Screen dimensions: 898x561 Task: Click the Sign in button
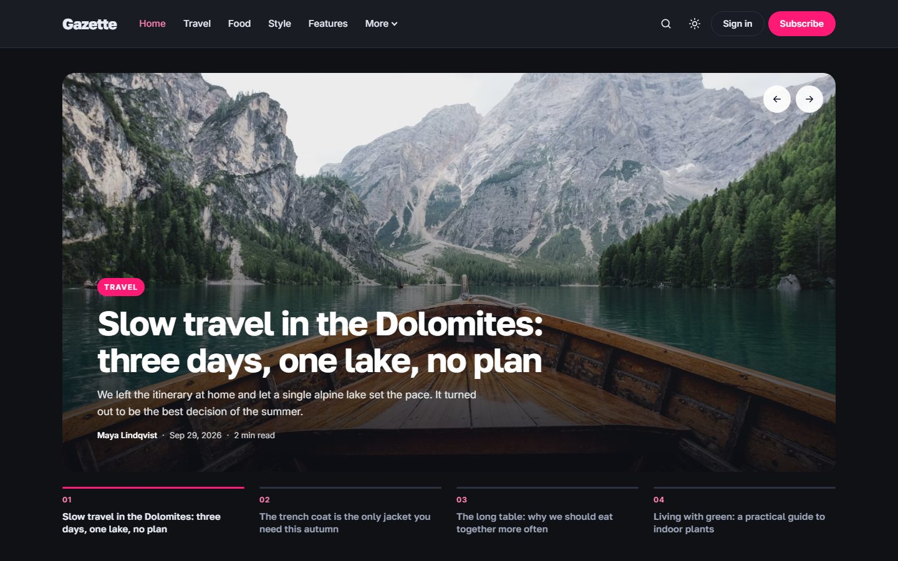tap(737, 24)
